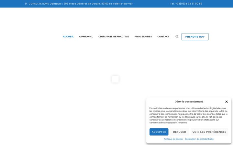Open VOIR LES PRÉFÉRENCES options
This screenshot has height=145, width=233.
(x=209, y=132)
